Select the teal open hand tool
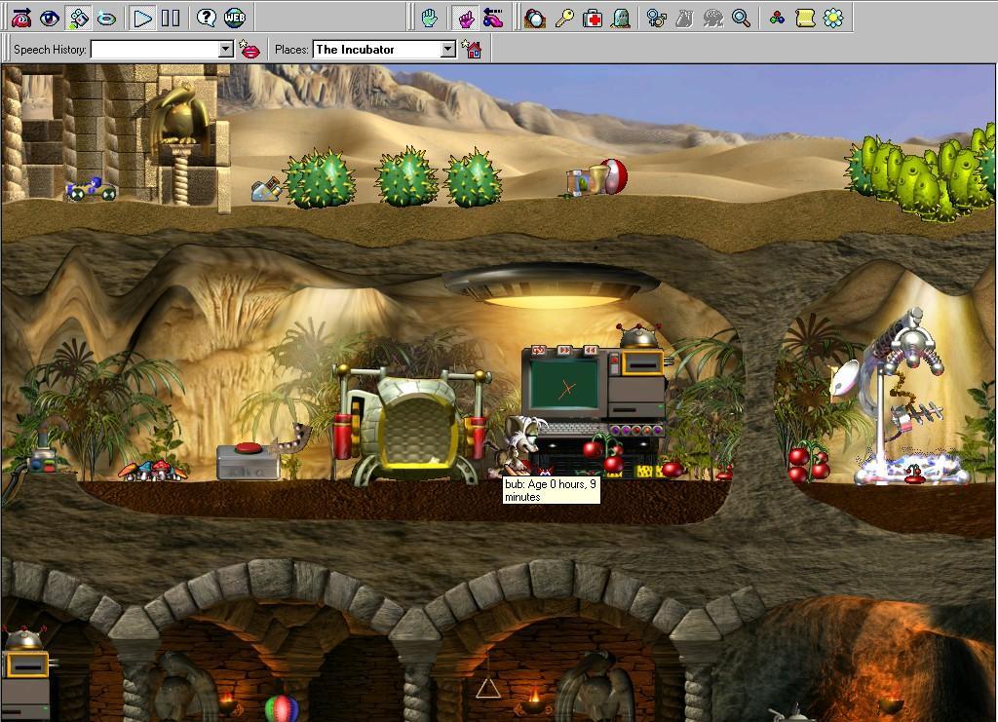The image size is (998, 722). click(x=429, y=18)
